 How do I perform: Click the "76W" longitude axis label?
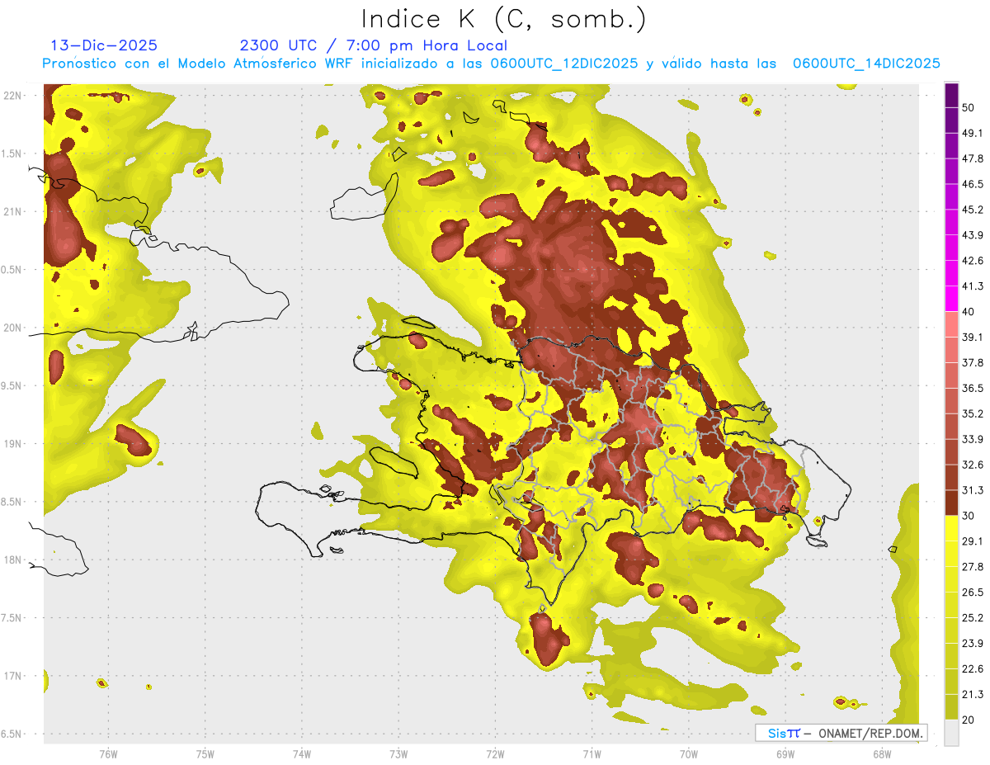[108, 753]
